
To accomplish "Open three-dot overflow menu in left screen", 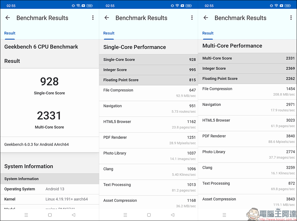I will (93, 18).
